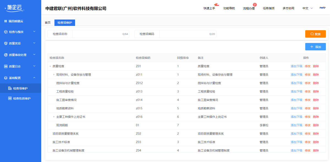Click the orange 搜索 button
330x162 pixels.
pos(315,34)
